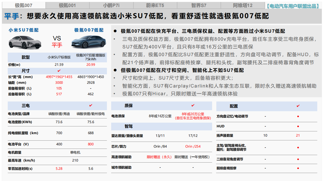Image resolution: width=327 pixels, height=181 pixels.
Task: Click the 8年或16万公里 warranty cell
Action: click(x=160, y=116)
